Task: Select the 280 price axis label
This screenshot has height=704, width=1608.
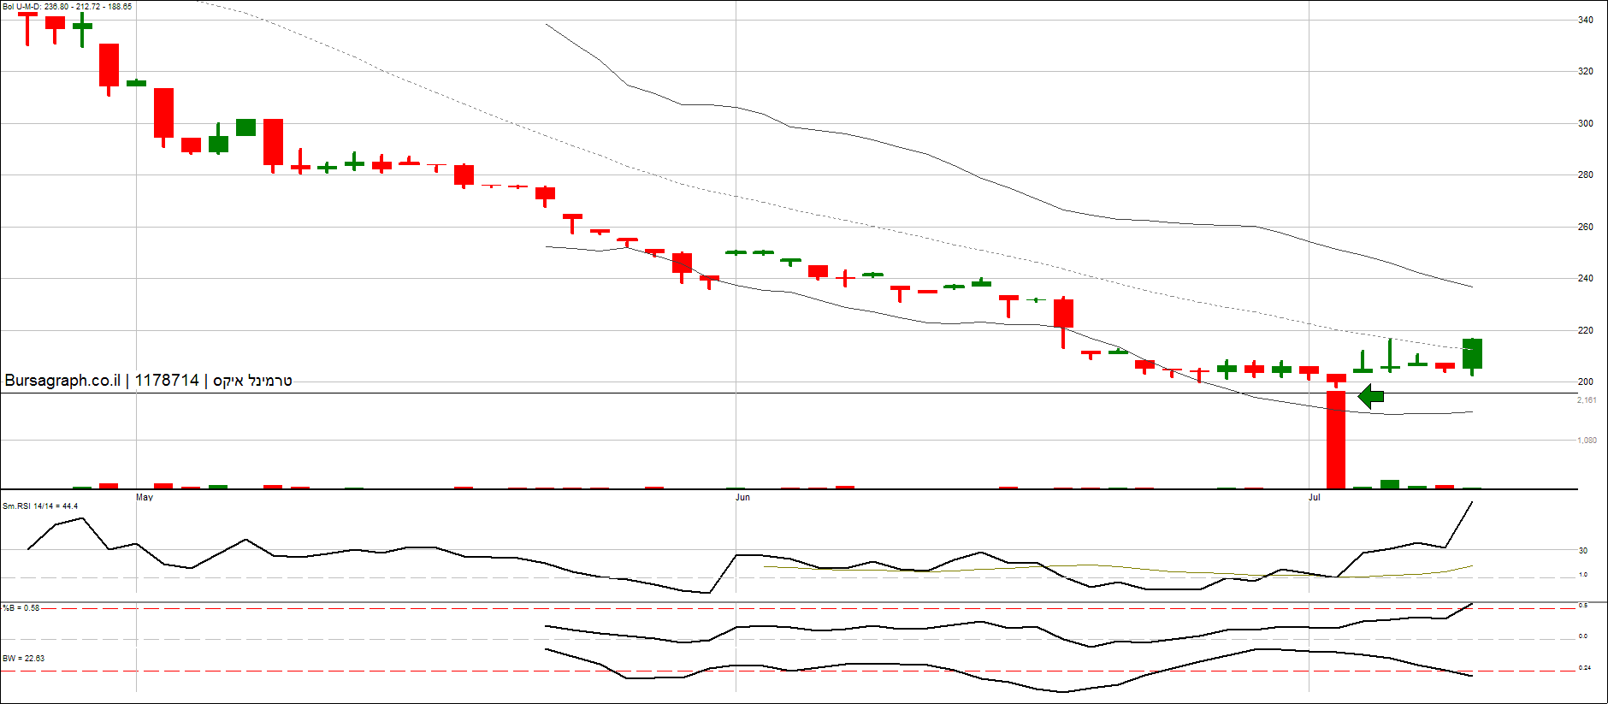Action: tap(1586, 175)
